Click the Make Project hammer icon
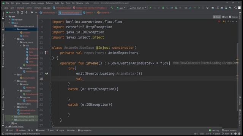This screenshot has width=243, height=136. (112, 8)
